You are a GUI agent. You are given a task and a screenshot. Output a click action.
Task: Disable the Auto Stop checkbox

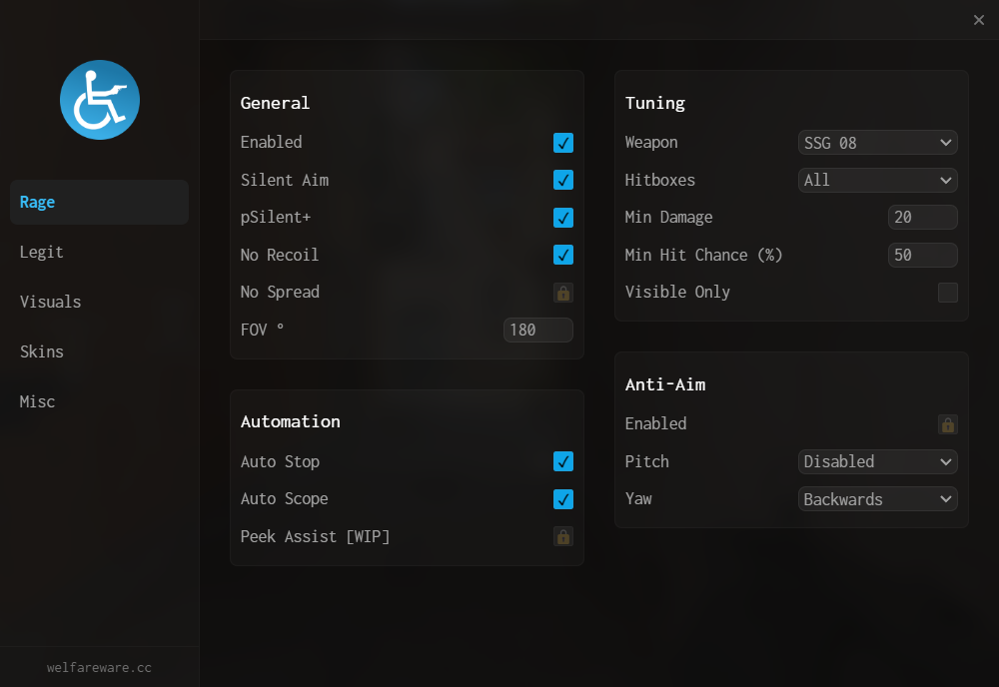(x=563, y=462)
